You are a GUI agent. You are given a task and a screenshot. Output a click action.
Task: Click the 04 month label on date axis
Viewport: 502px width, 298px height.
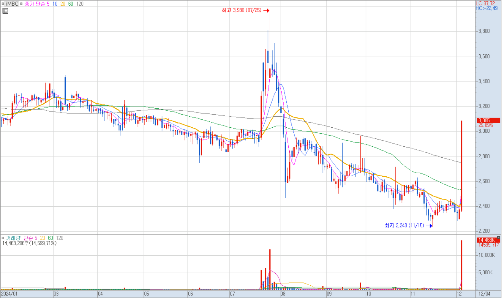(x=100, y=294)
